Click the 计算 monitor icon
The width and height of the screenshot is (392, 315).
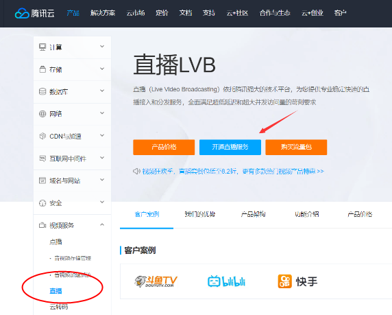pyautogui.click(x=42, y=47)
